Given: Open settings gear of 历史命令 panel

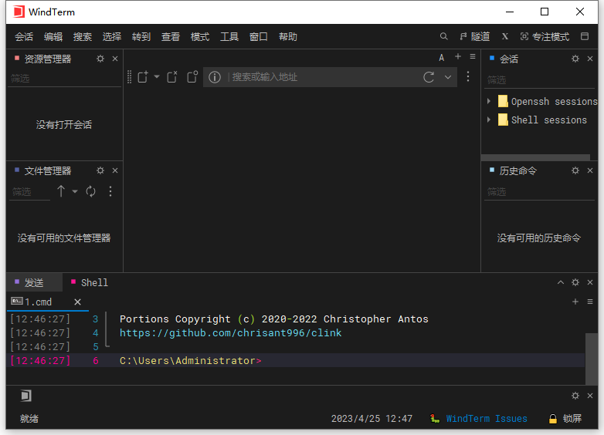Looking at the screenshot, I should coord(575,170).
